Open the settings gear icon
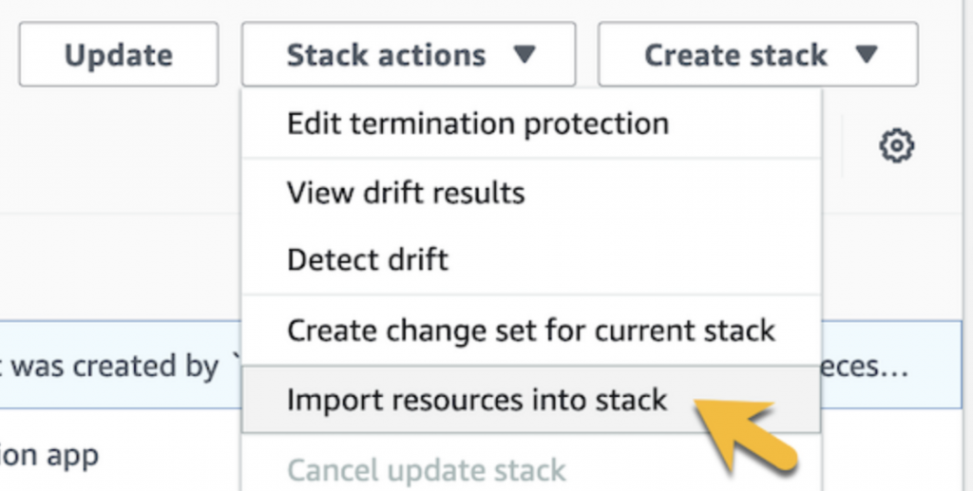This screenshot has width=973, height=491. pos(896,146)
